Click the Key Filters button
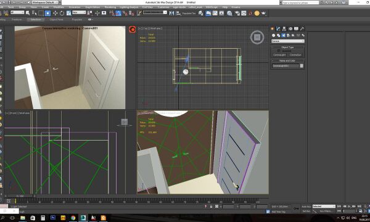 (x=326, y=211)
